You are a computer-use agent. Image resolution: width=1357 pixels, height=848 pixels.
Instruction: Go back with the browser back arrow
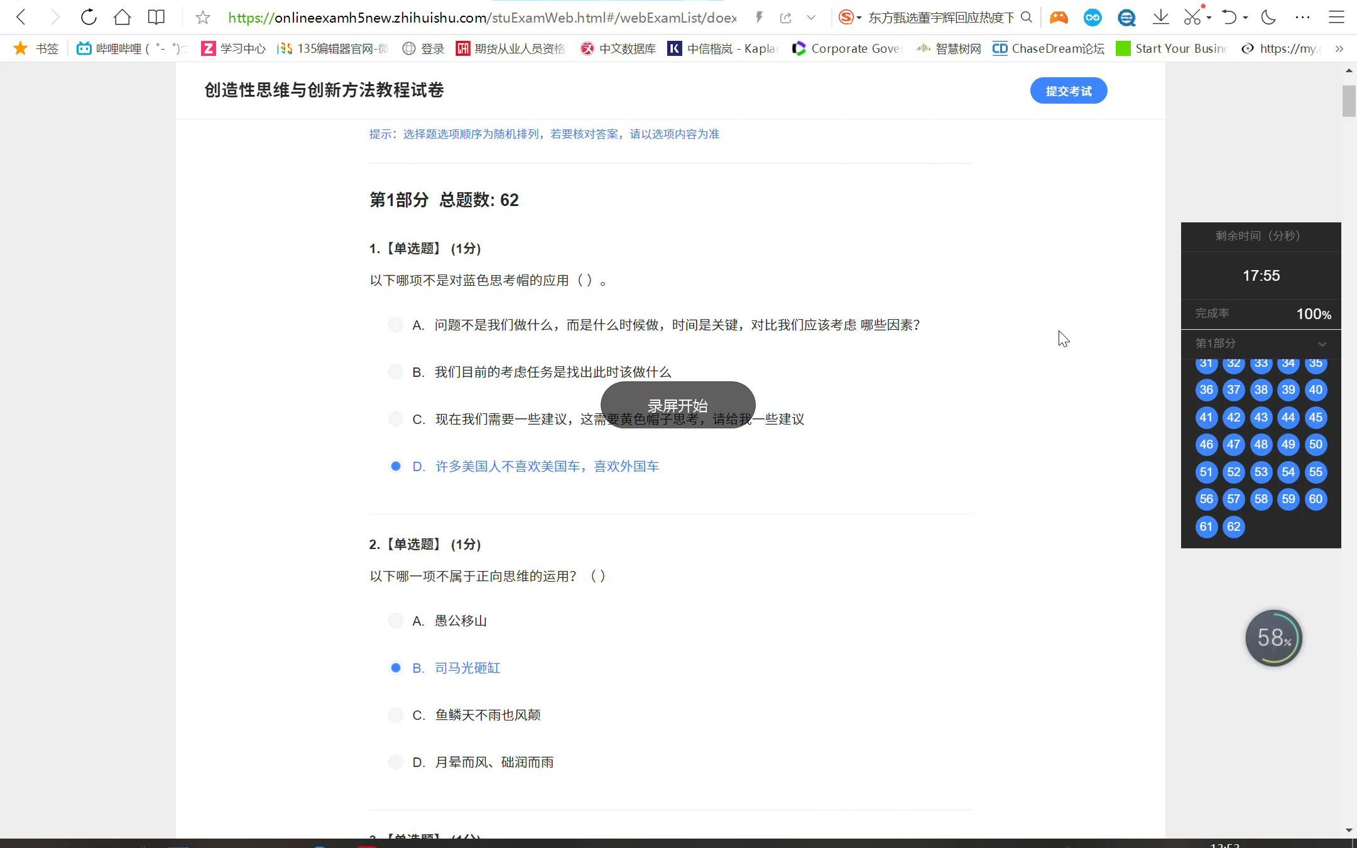point(21,17)
